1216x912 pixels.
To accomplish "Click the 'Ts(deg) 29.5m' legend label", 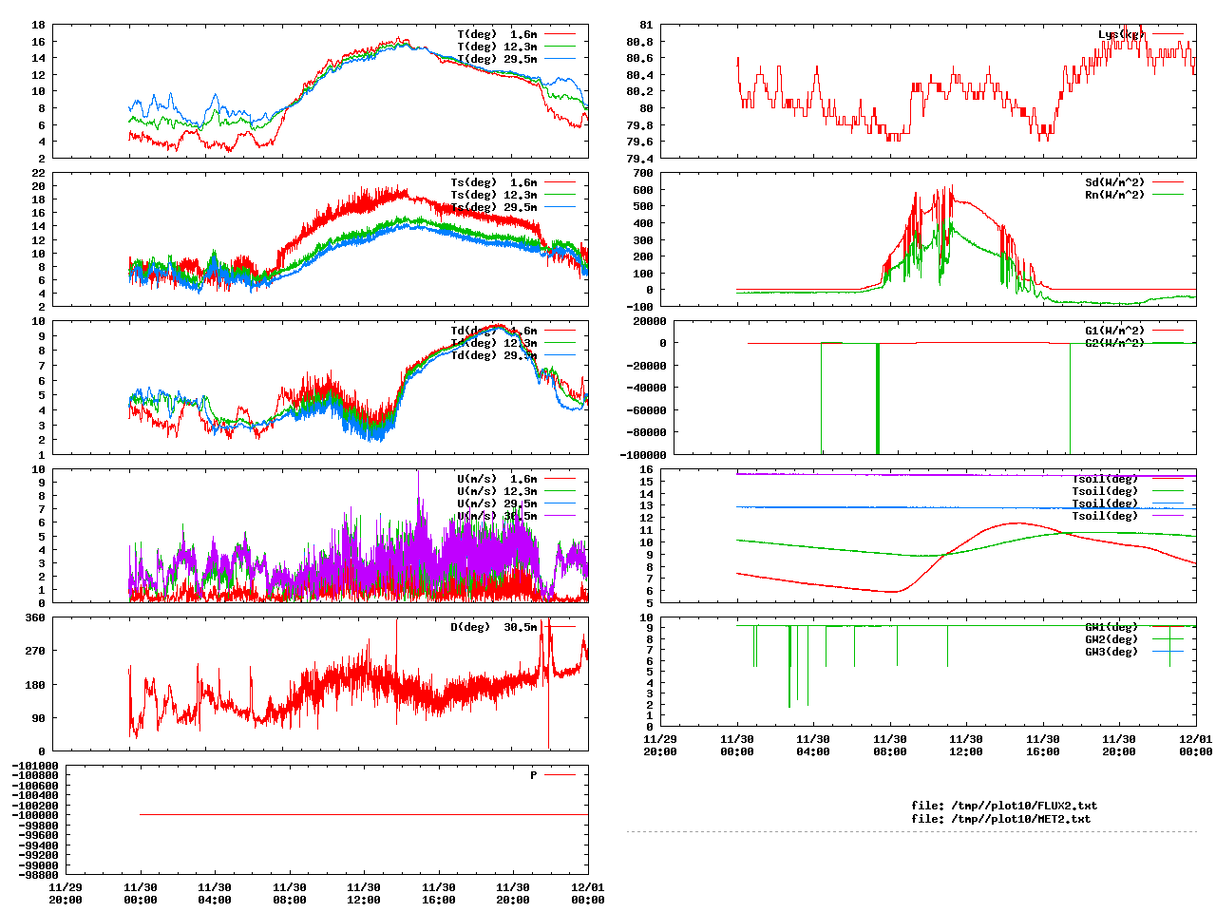I will [493, 207].
